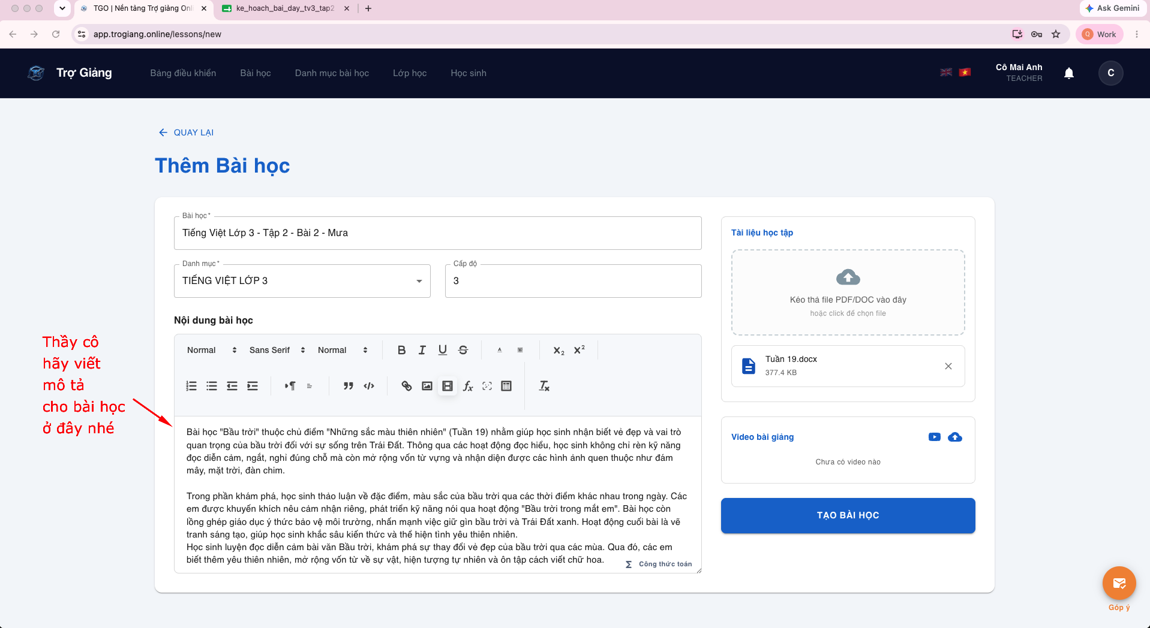Toggle bold formatting in the editor
The width and height of the screenshot is (1150, 628).
[x=402, y=350]
